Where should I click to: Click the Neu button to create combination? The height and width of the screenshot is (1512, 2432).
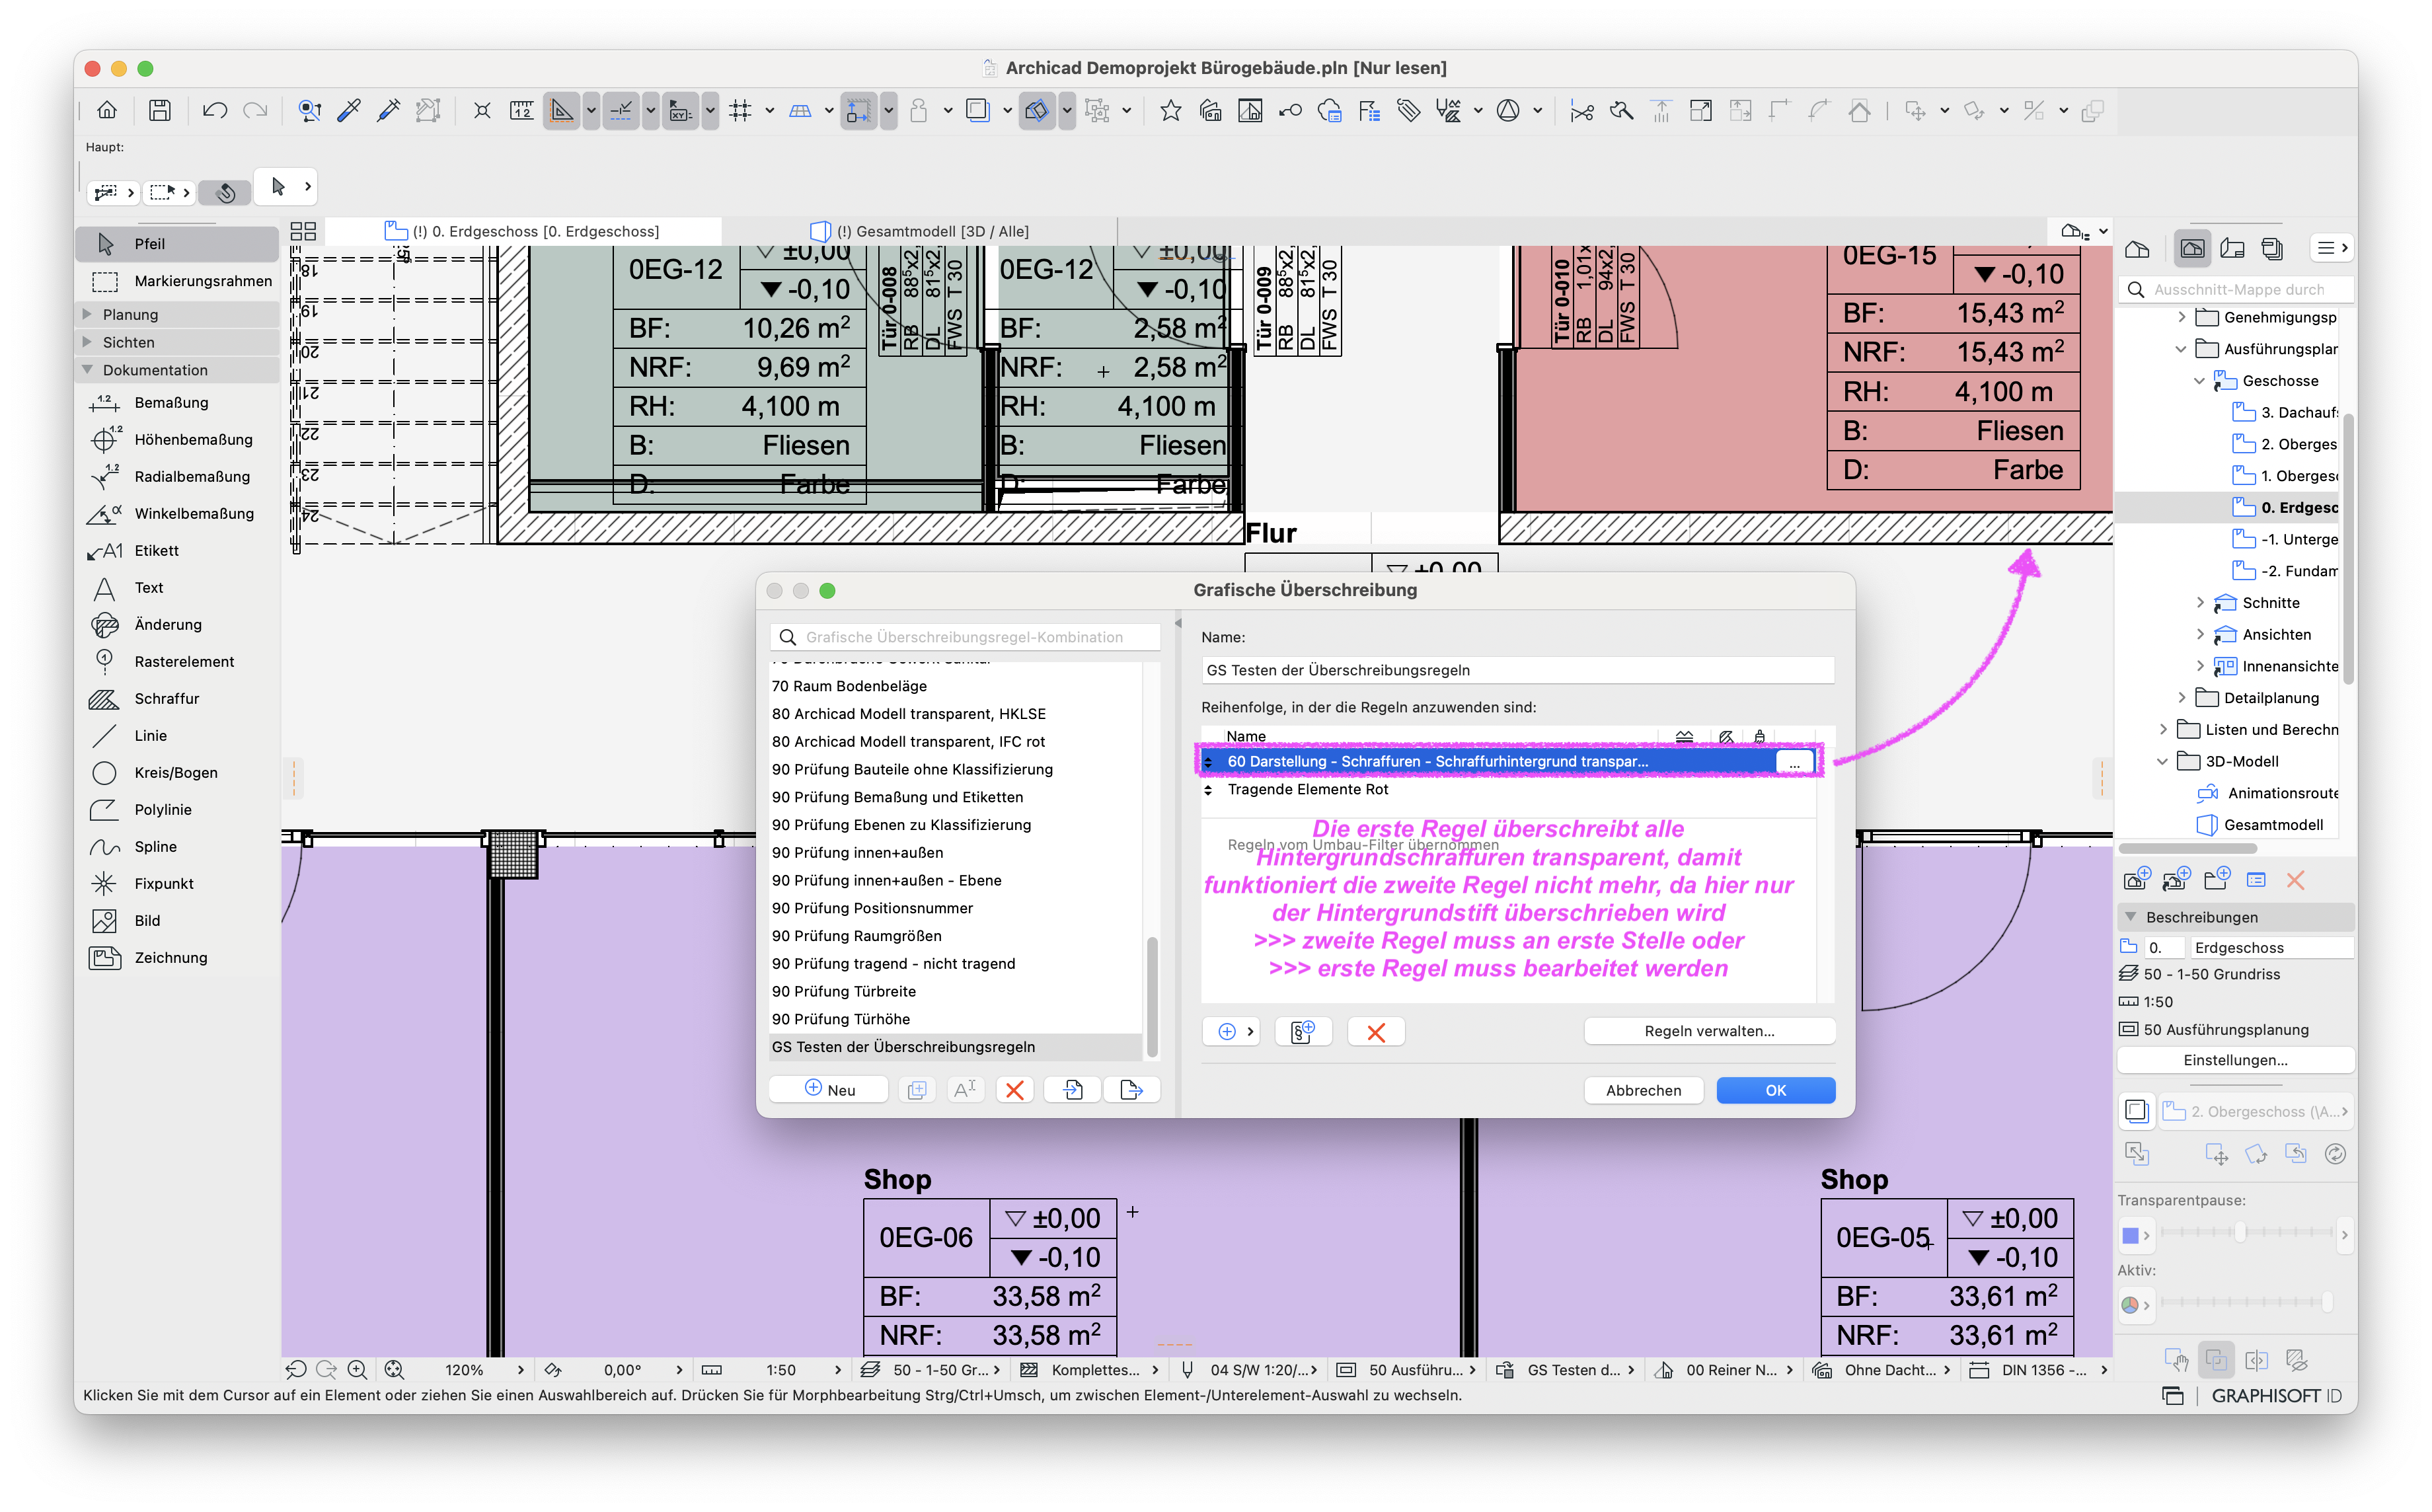(829, 1089)
